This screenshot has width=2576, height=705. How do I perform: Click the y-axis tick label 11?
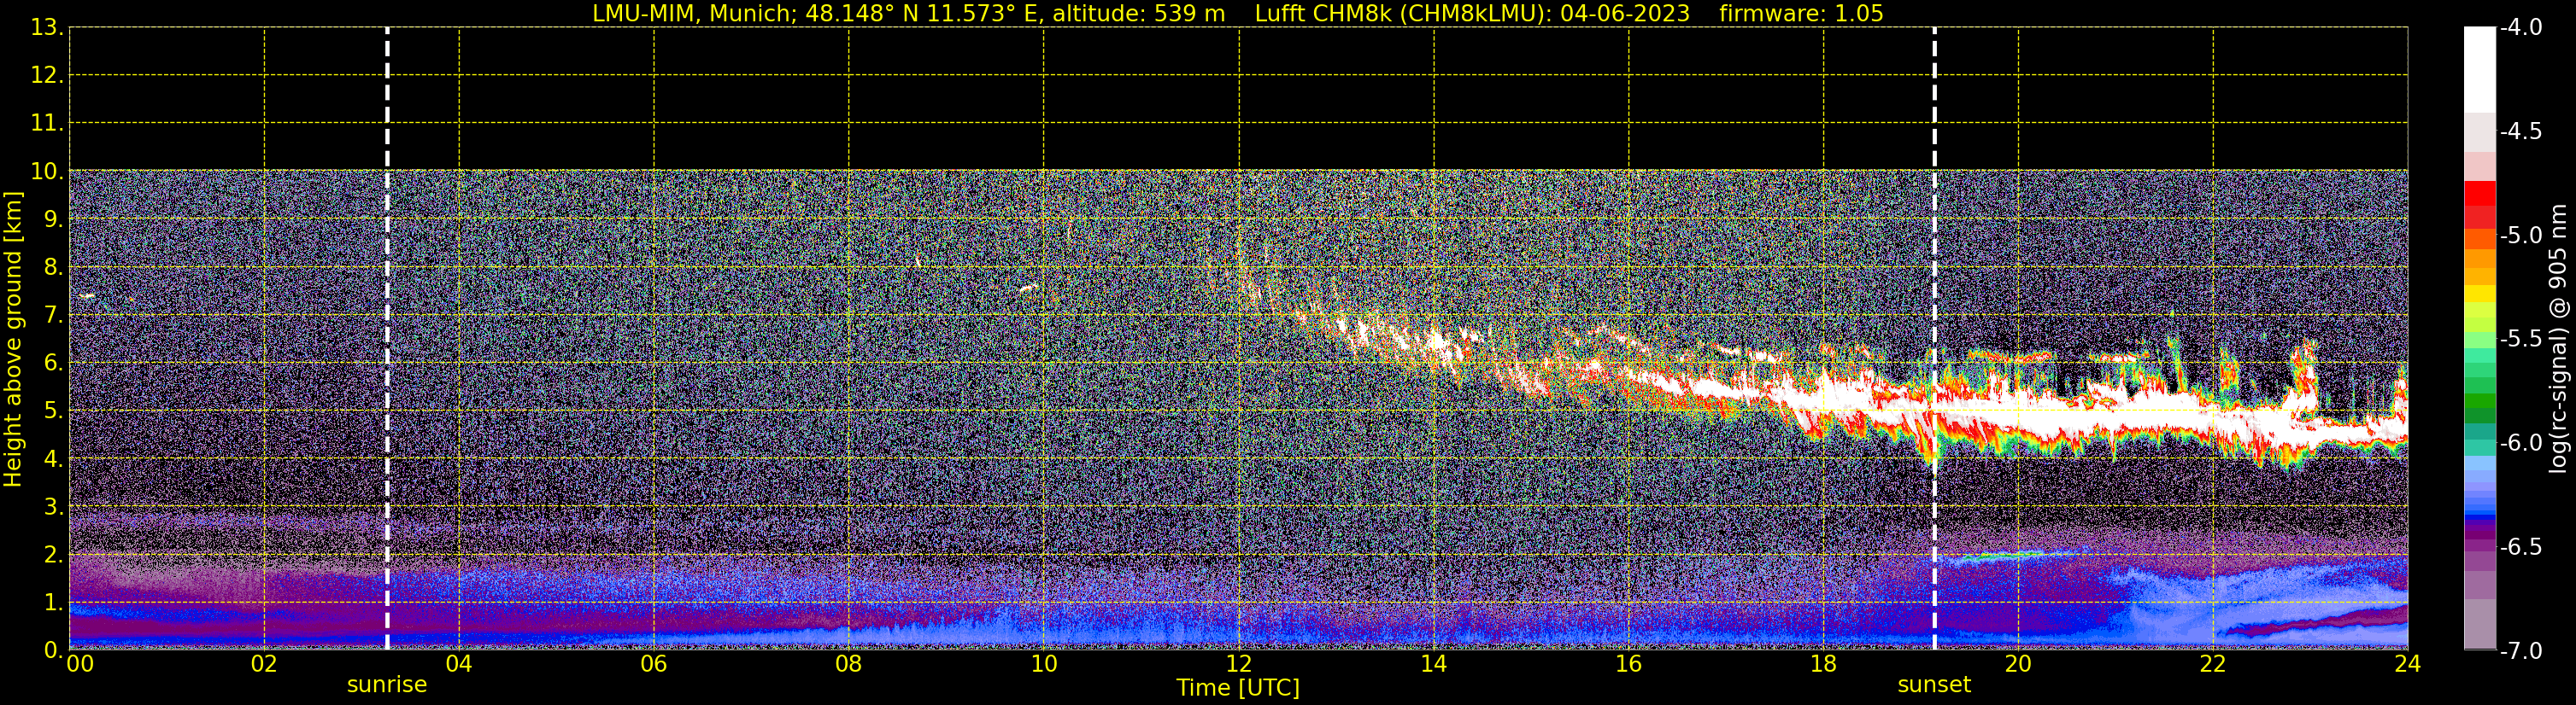tap(47, 124)
